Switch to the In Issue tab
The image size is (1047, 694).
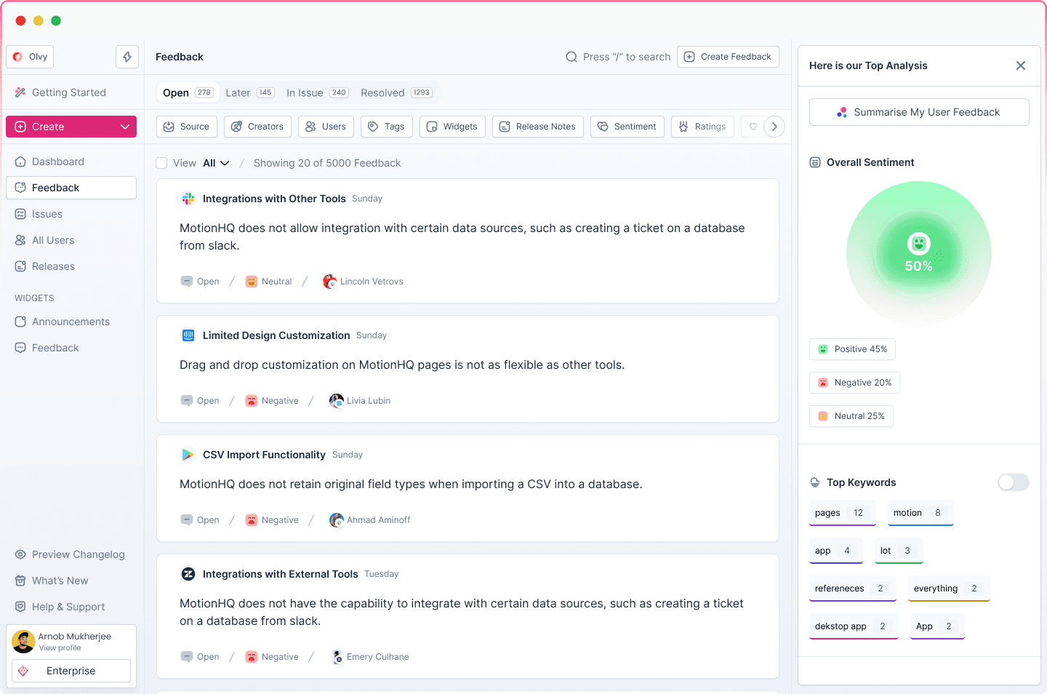(x=317, y=92)
